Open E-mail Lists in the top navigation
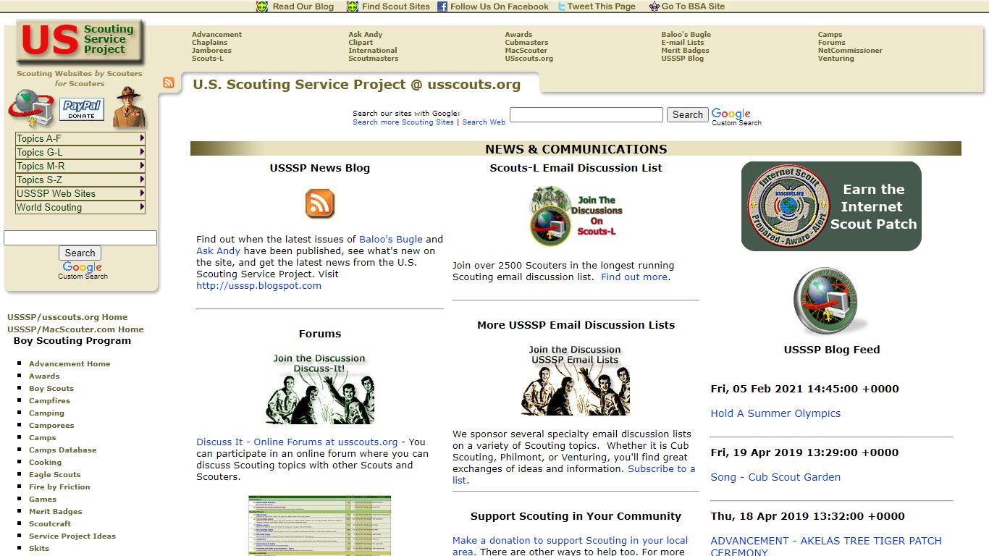 [x=682, y=43]
